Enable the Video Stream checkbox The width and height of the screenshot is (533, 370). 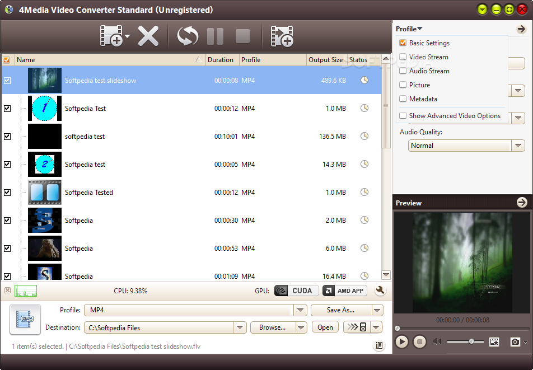[x=403, y=57]
